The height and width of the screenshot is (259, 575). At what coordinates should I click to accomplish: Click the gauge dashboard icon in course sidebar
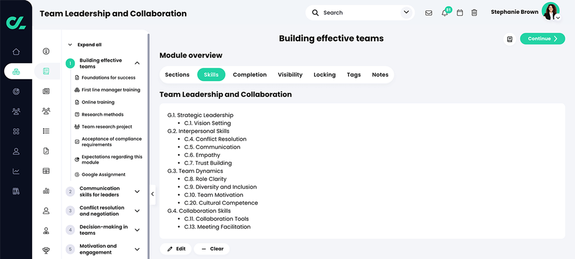click(x=46, y=51)
